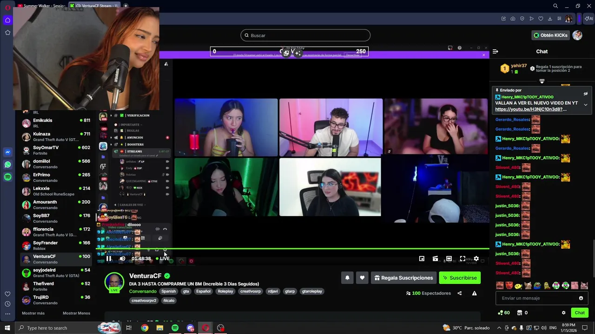Toggle stream notifications bell
The width and height of the screenshot is (595, 334).
tap(347, 278)
